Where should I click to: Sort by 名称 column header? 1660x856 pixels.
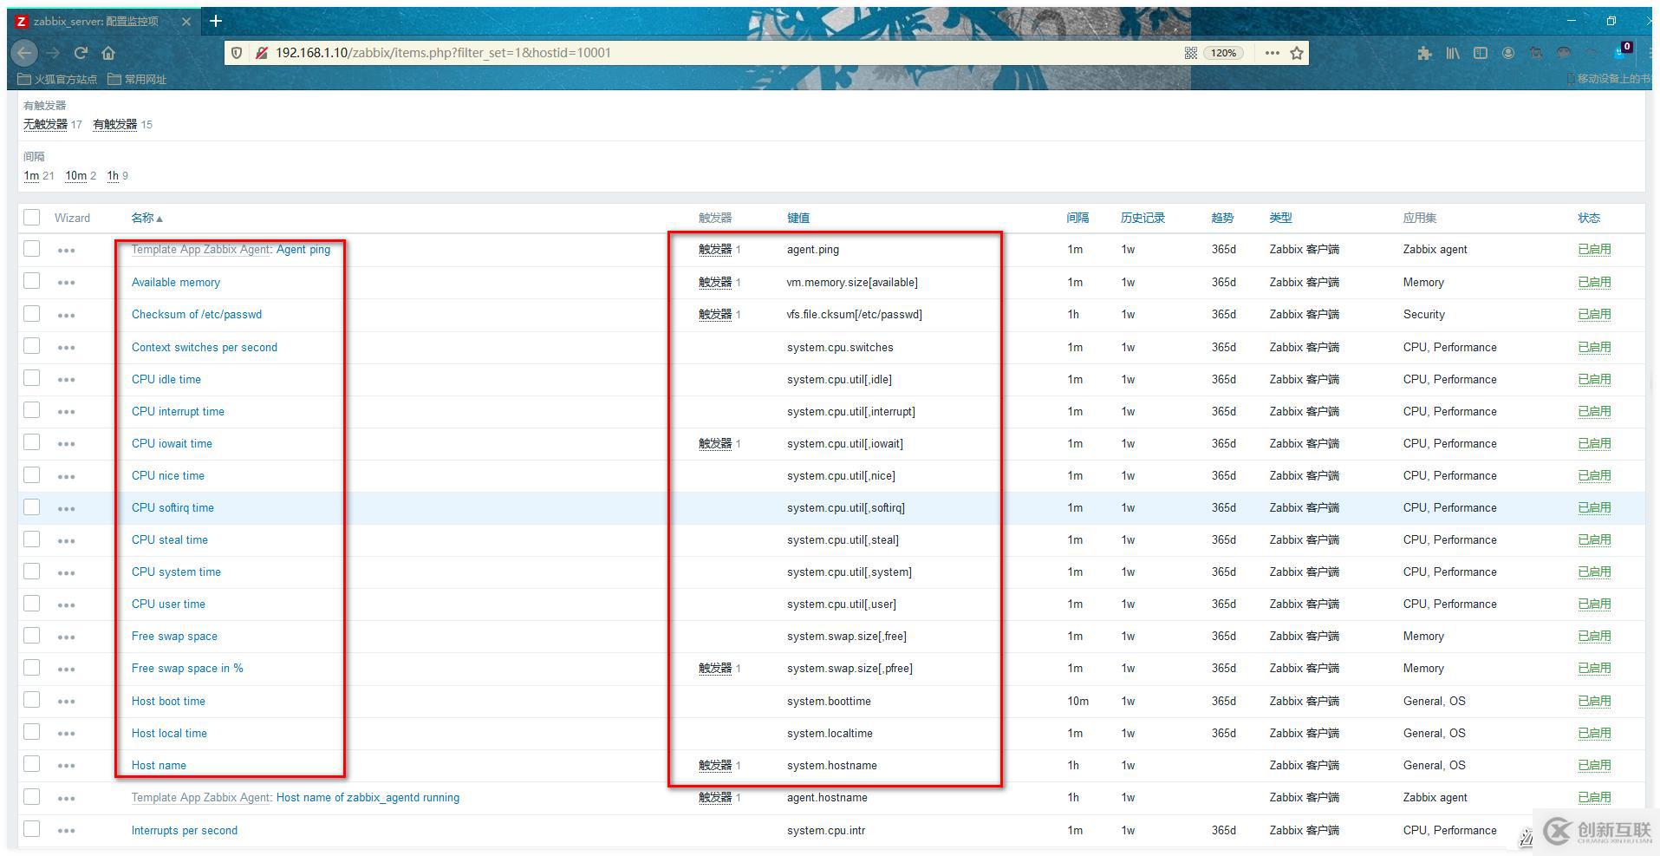[146, 218]
